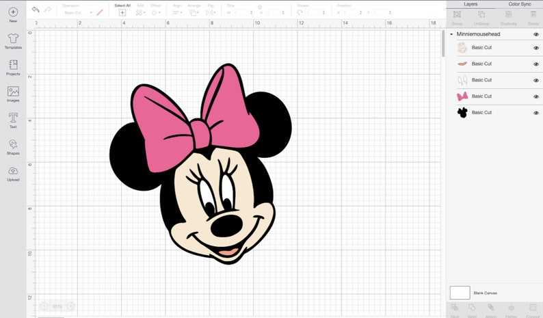The image size is (543, 318).
Task: Click the Flatten tool icon
Action: pyautogui.click(x=511, y=308)
